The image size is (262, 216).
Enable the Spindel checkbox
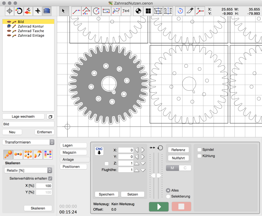pyautogui.click(x=199, y=150)
